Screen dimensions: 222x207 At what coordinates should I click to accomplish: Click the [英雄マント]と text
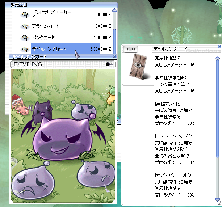tap(167, 104)
